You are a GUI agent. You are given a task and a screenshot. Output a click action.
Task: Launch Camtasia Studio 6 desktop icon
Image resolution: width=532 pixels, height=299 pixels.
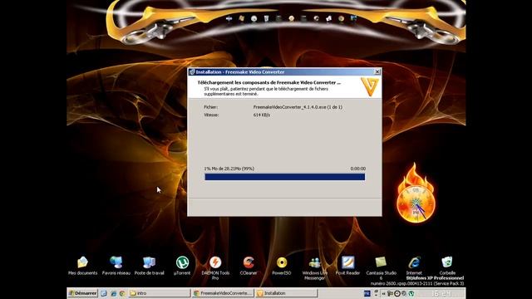(381, 267)
